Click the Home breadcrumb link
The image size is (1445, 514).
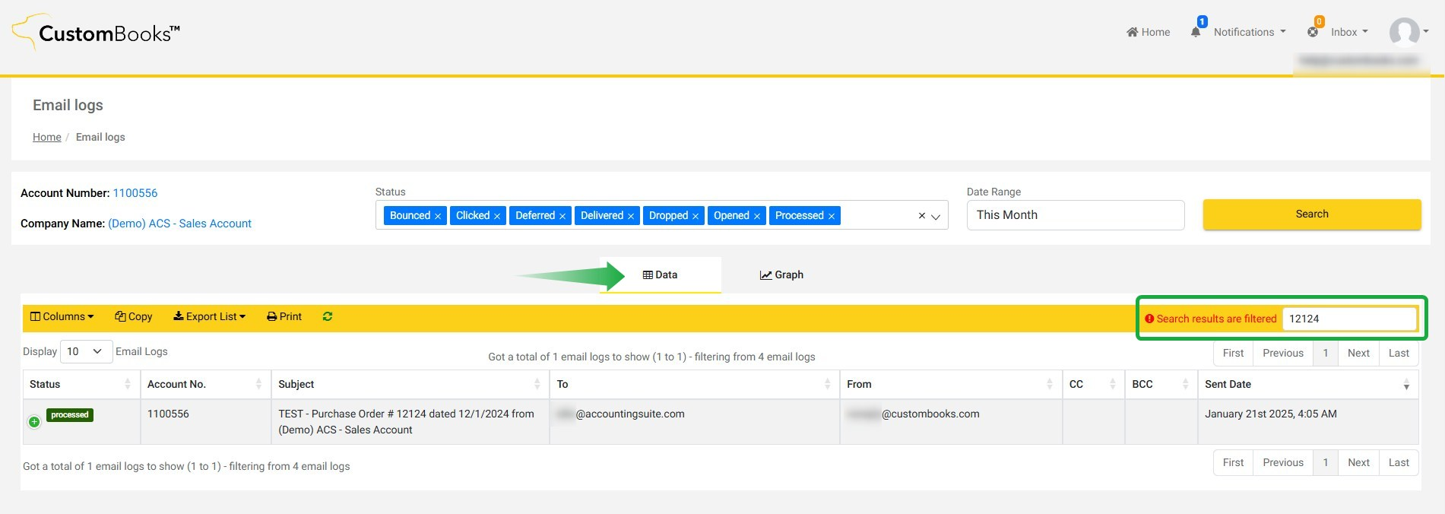click(47, 137)
